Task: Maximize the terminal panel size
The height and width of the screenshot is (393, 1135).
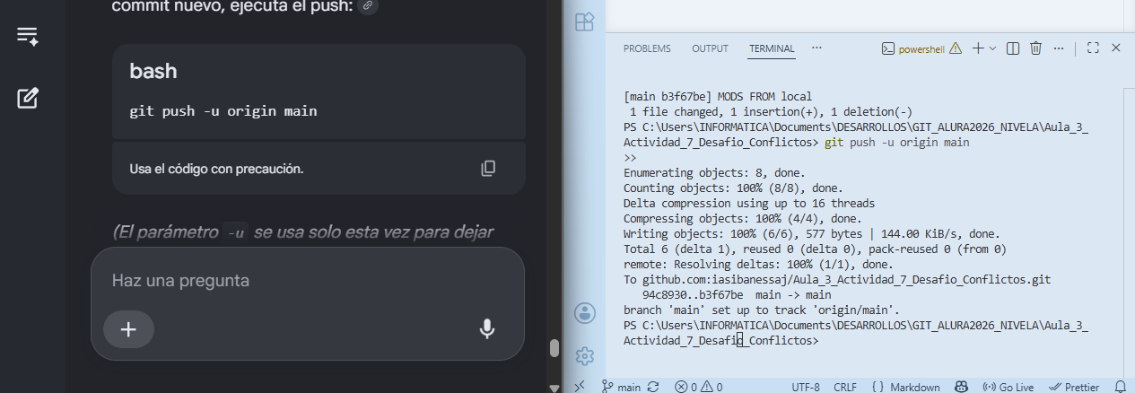Action: (x=1093, y=48)
